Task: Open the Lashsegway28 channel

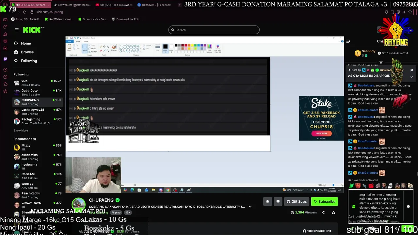Action: [x=38, y=112]
